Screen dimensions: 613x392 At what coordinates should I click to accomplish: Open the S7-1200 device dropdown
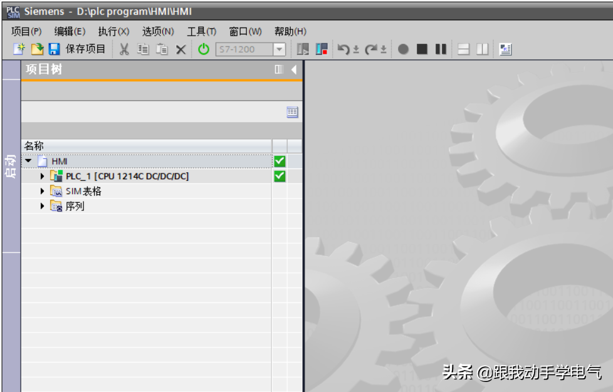click(x=280, y=49)
